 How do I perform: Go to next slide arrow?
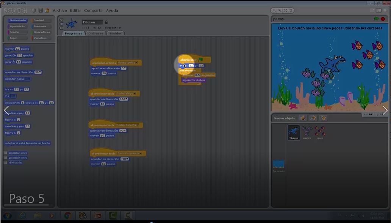point(385,110)
